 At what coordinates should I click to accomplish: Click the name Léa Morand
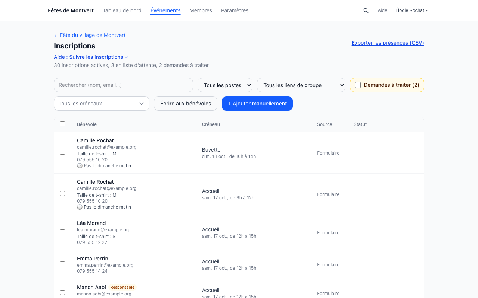click(x=91, y=223)
